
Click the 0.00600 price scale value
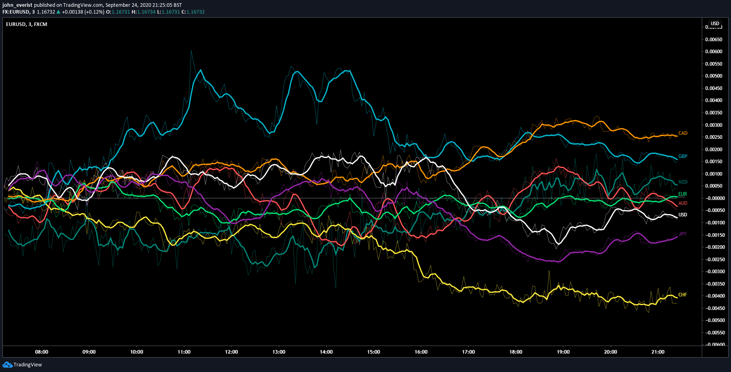click(x=714, y=52)
